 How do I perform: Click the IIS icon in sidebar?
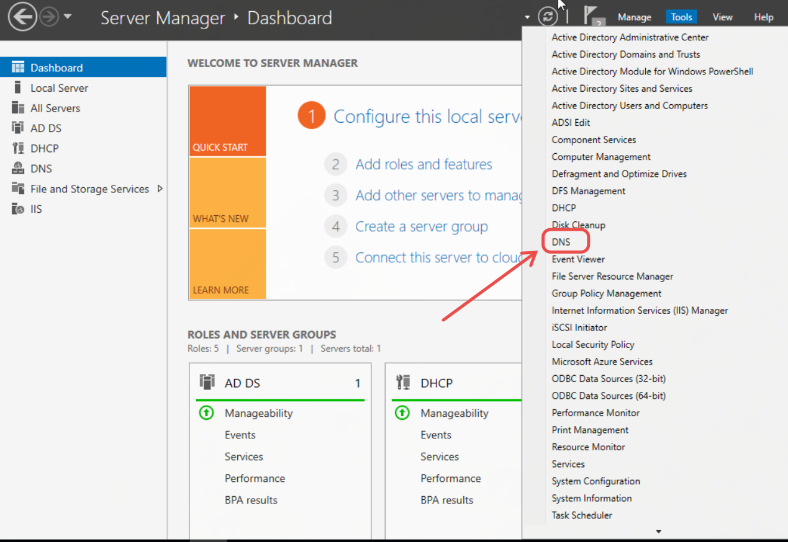coord(18,209)
